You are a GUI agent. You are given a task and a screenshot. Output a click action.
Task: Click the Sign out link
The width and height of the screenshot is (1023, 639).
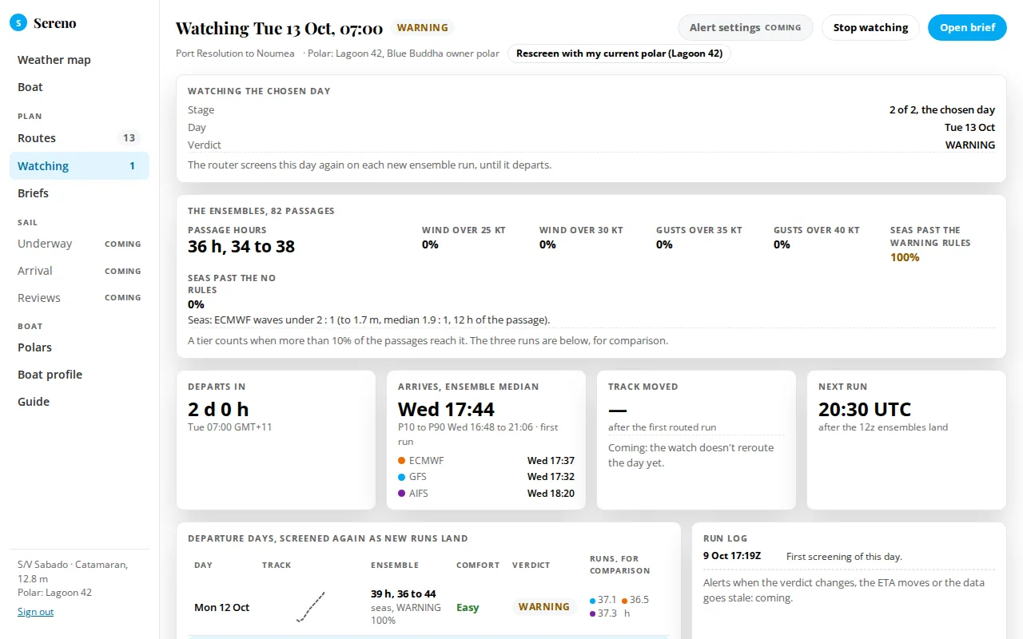coord(35,612)
